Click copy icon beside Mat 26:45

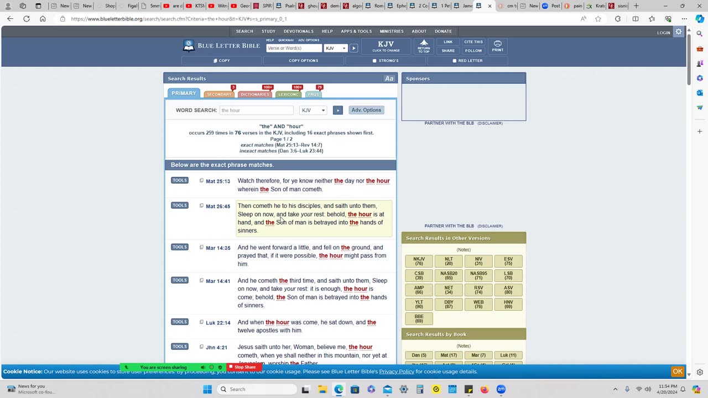tap(201, 206)
